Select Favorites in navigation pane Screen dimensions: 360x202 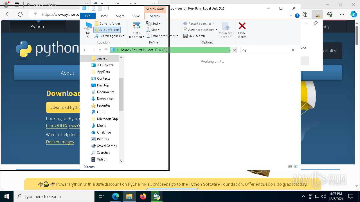[x=101, y=105]
